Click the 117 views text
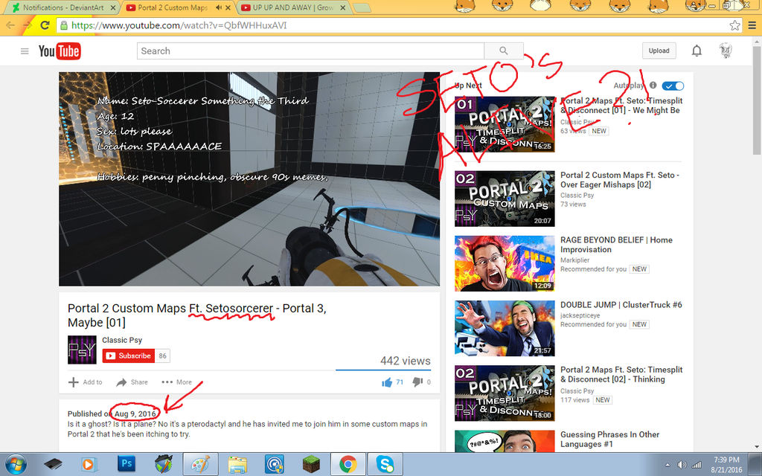This screenshot has width=762, height=476. click(x=575, y=400)
